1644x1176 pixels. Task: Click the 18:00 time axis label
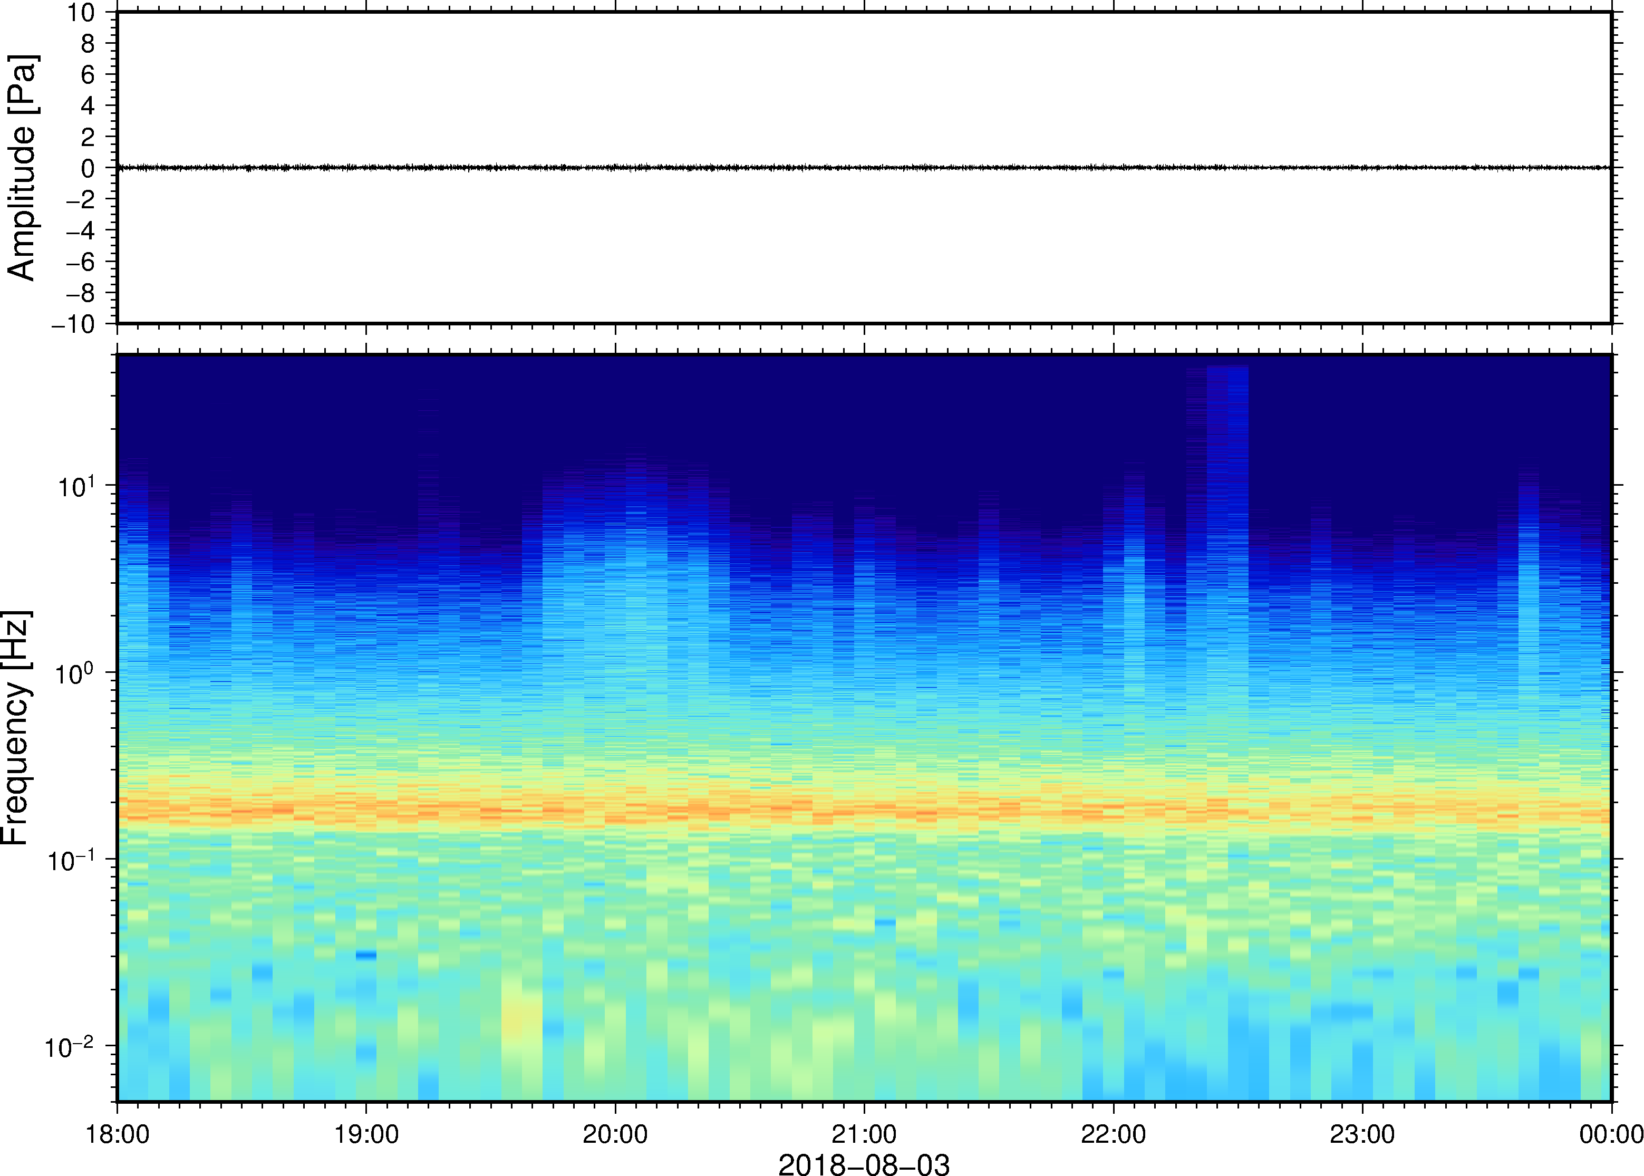(x=117, y=1134)
